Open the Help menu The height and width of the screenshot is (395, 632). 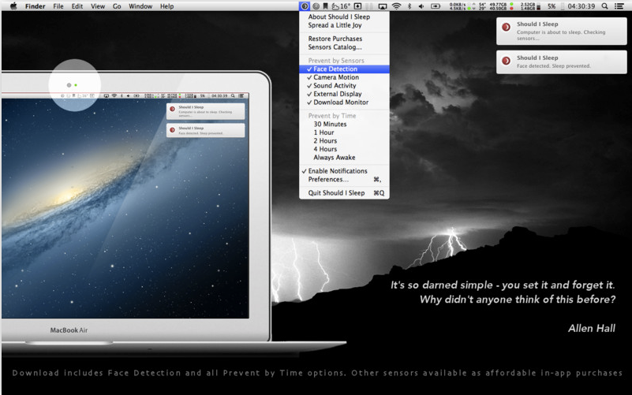click(166, 6)
